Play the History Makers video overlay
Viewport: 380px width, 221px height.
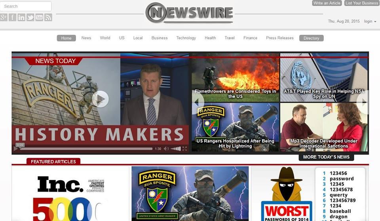(x=100, y=99)
